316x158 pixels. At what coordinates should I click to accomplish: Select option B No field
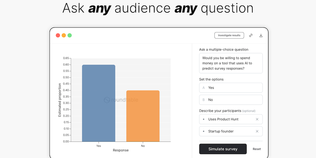231,100
